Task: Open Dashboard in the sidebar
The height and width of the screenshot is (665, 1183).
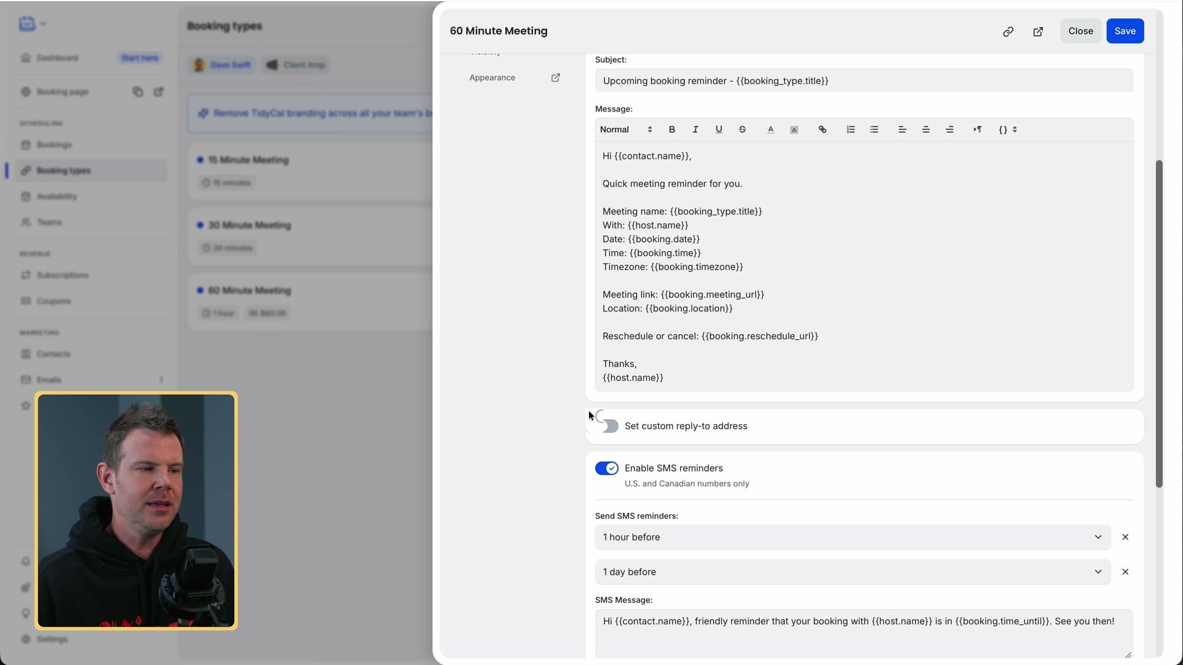Action: (x=57, y=58)
